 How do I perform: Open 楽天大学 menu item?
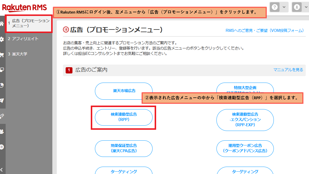[20, 54]
